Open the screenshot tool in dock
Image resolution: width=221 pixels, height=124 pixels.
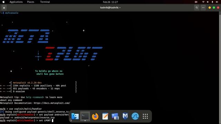(x=115, y=116)
